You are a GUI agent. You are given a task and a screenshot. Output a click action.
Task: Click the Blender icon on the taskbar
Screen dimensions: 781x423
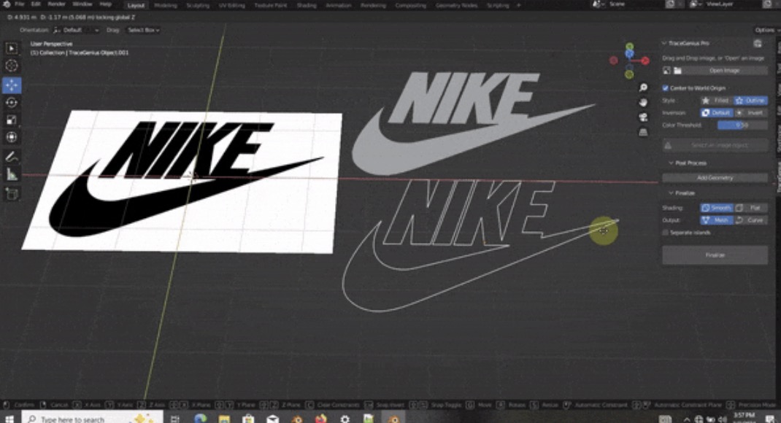pyautogui.click(x=393, y=419)
